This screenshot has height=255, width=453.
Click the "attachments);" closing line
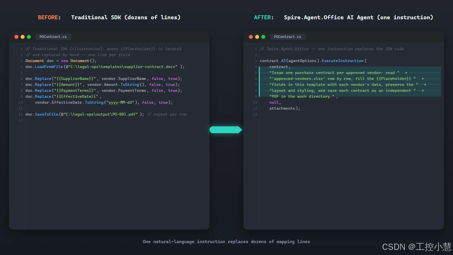pyautogui.click(x=285, y=108)
